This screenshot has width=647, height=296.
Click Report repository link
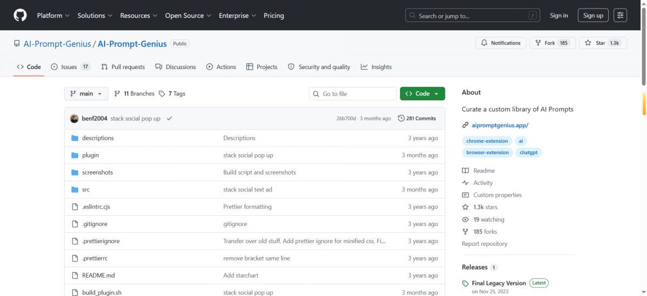(484, 244)
